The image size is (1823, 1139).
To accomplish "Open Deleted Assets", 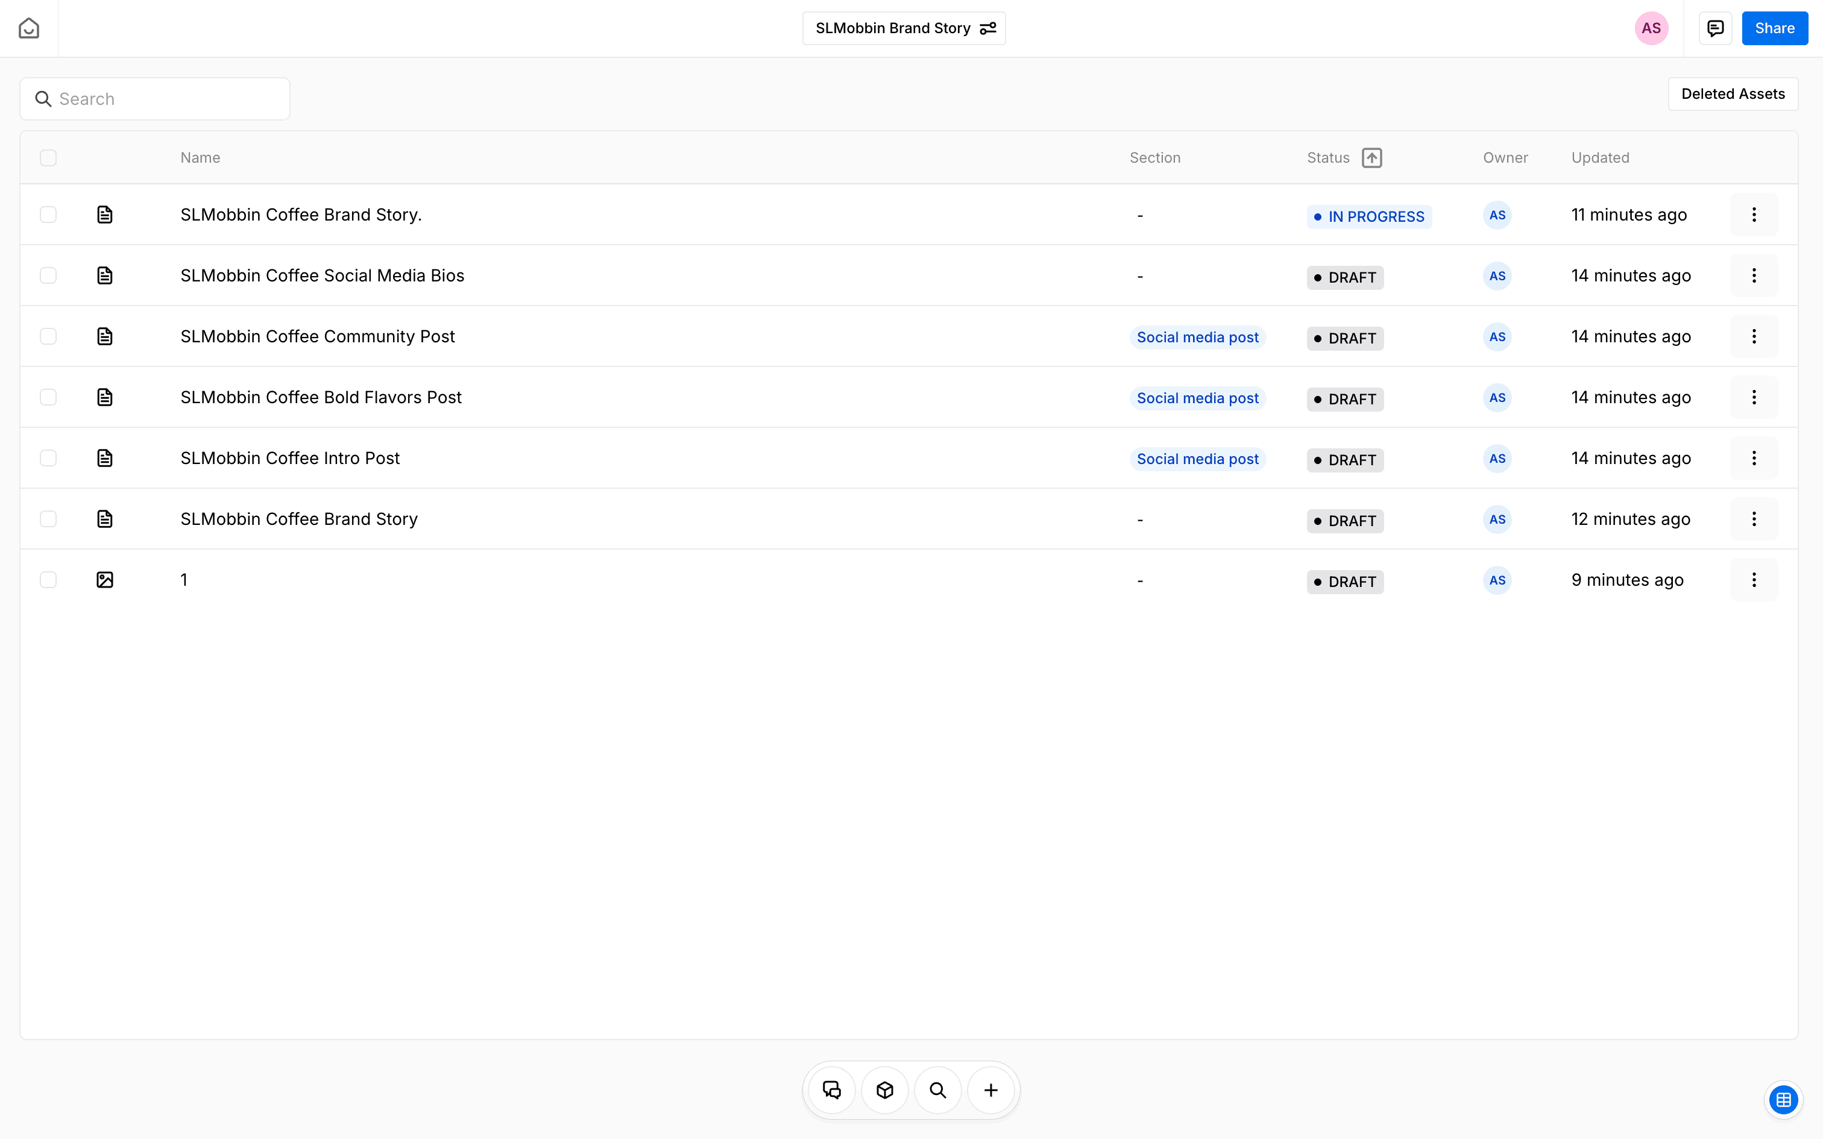I will pos(1733,94).
